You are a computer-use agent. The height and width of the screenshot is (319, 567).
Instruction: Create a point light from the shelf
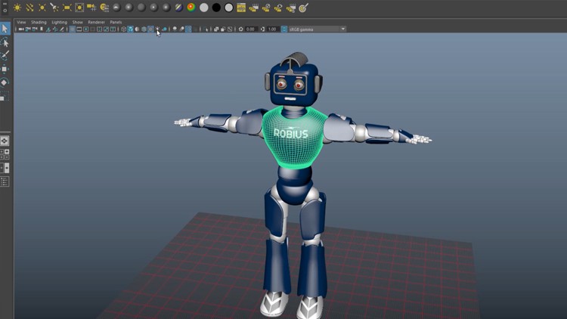42,8
